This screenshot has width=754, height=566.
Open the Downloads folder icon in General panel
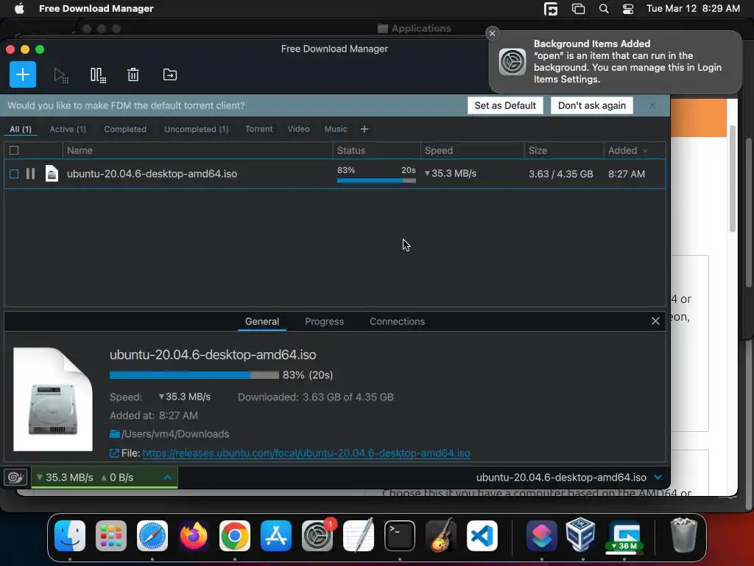pos(114,433)
